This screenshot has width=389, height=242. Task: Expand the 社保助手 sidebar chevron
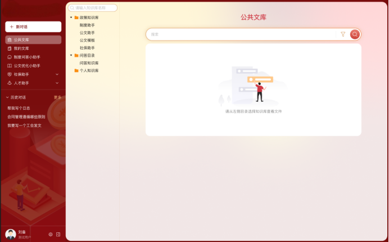57,74
